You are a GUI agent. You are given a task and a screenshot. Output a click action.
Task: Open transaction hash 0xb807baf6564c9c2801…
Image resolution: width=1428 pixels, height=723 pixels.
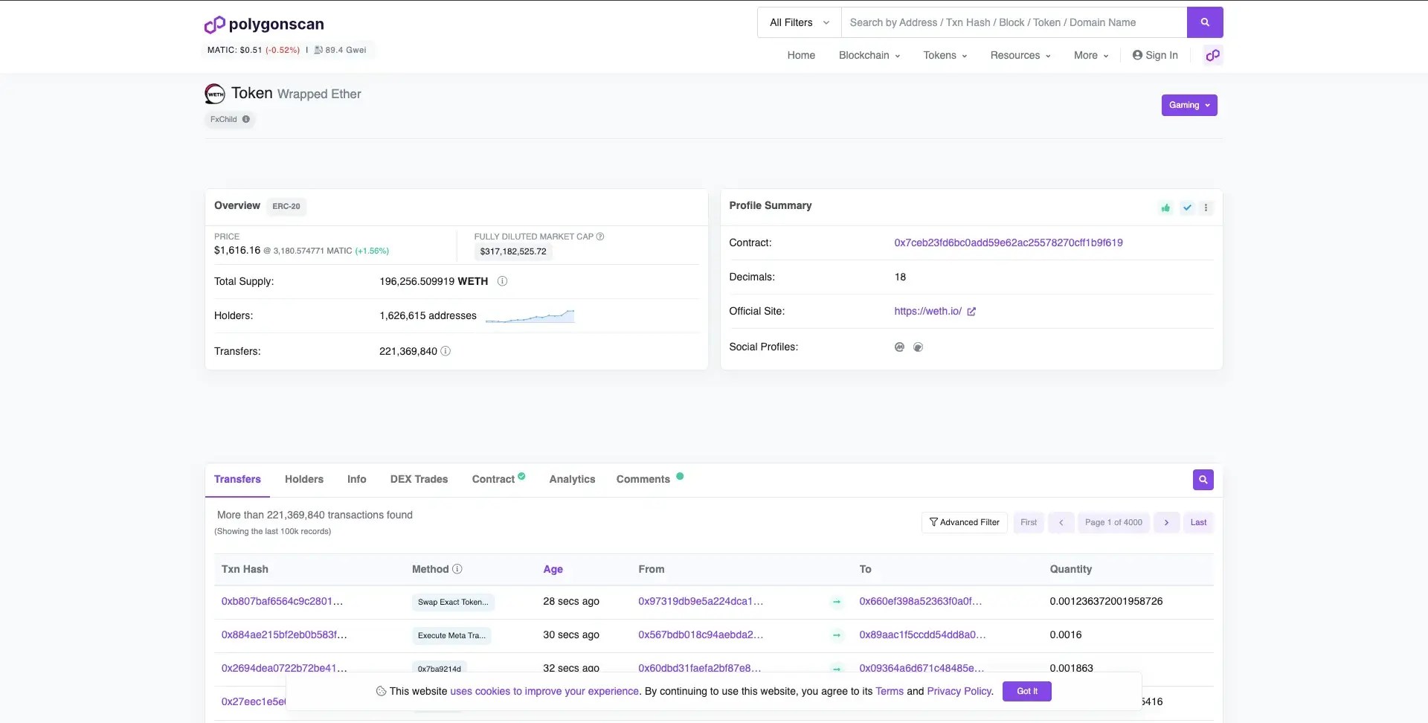[x=282, y=602]
